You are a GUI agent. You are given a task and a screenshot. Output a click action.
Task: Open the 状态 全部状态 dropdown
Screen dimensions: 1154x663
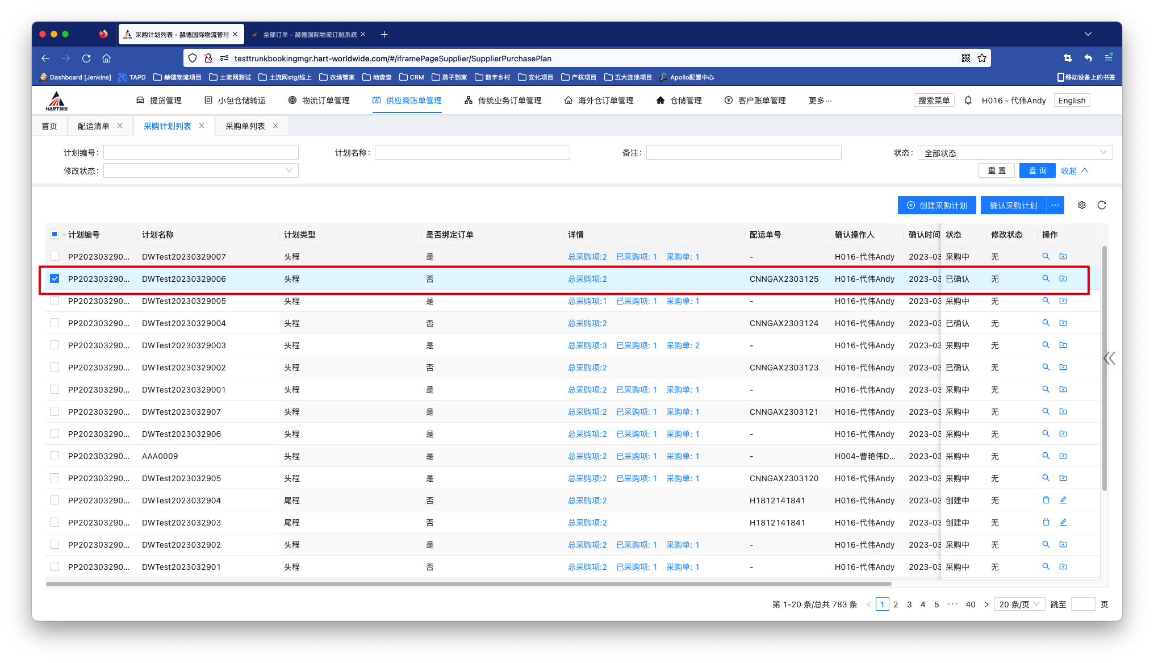tap(1014, 153)
